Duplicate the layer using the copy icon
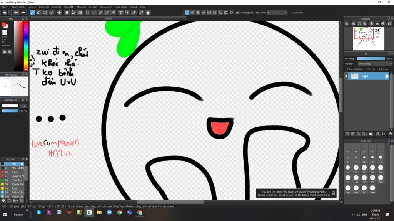The height and width of the screenshot is (221, 394). coord(378,134)
